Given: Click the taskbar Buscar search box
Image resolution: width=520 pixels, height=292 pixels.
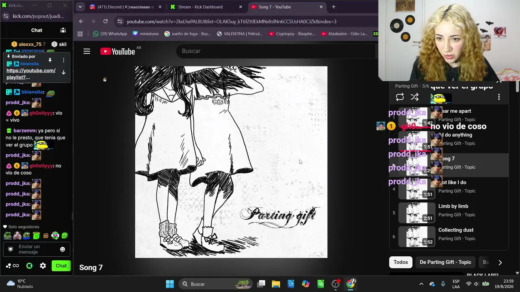Looking at the screenshot, I should [x=215, y=284].
